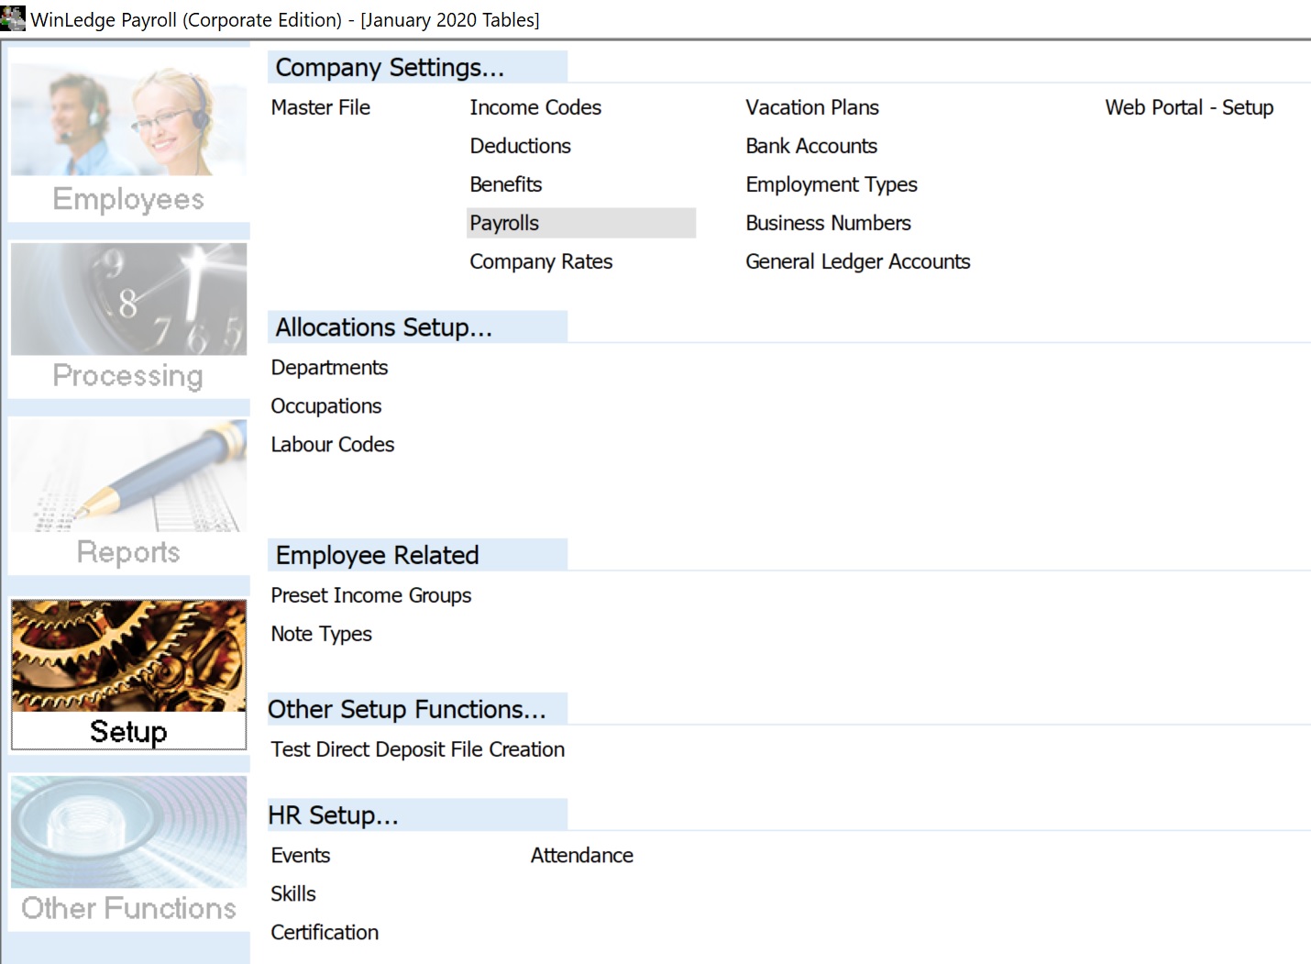Open the highlighted Payrolls item
The width and height of the screenshot is (1311, 964).
[x=581, y=223]
